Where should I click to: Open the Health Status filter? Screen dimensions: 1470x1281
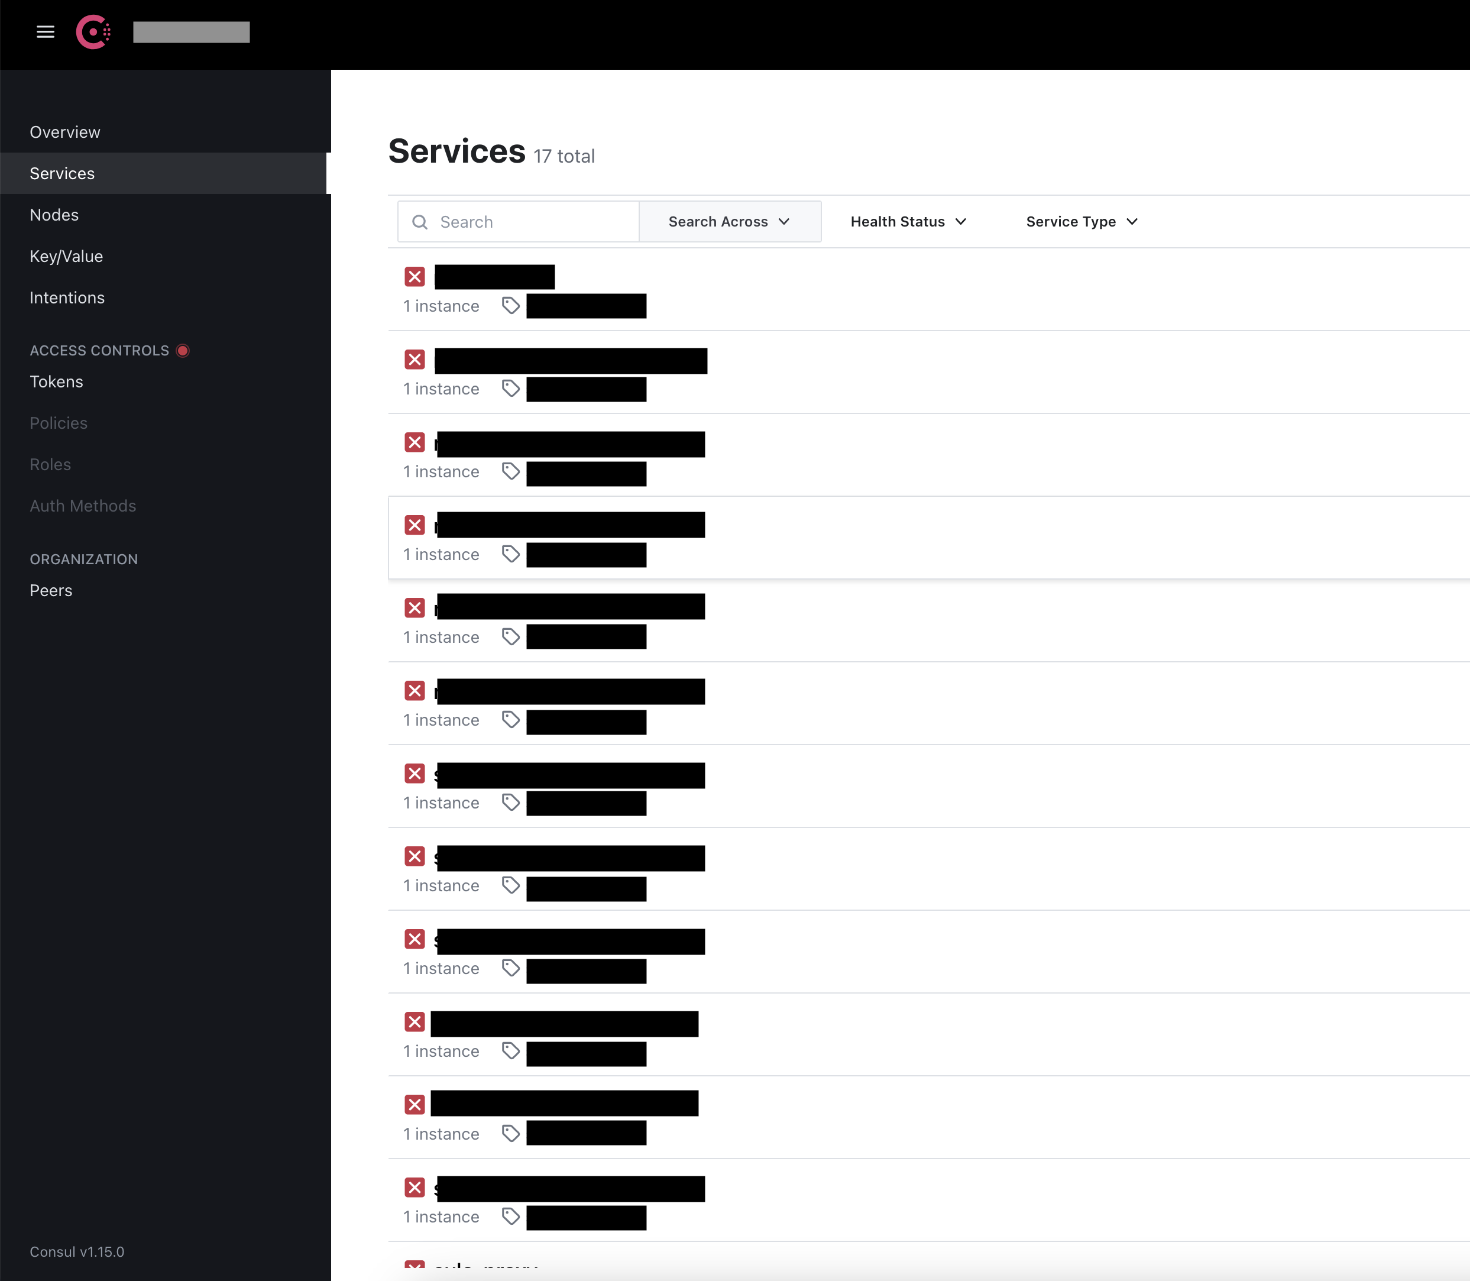click(x=908, y=222)
